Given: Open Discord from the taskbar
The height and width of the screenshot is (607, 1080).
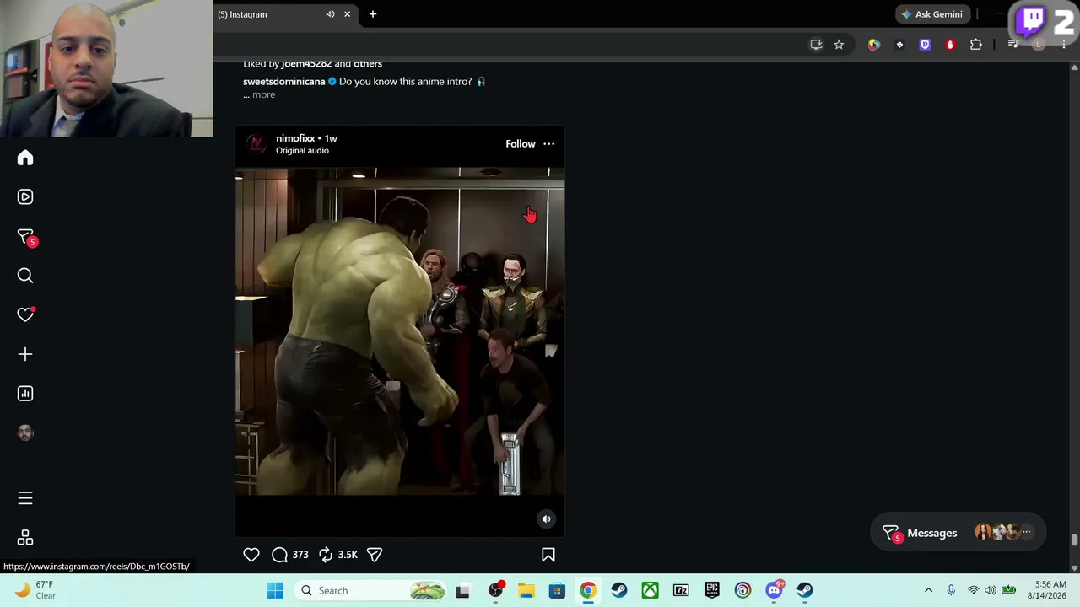Looking at the screenshot, I should 774,590.
